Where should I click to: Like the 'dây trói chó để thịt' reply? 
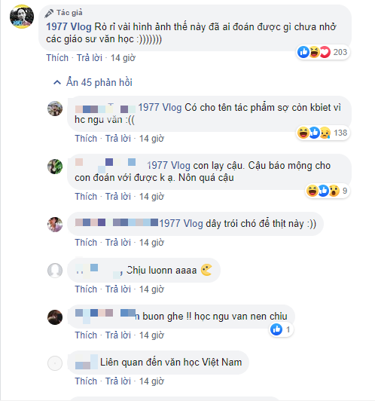point(86,243)
